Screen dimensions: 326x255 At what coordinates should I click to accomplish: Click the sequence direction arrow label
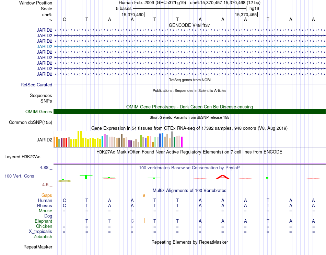tap(48, 20)
